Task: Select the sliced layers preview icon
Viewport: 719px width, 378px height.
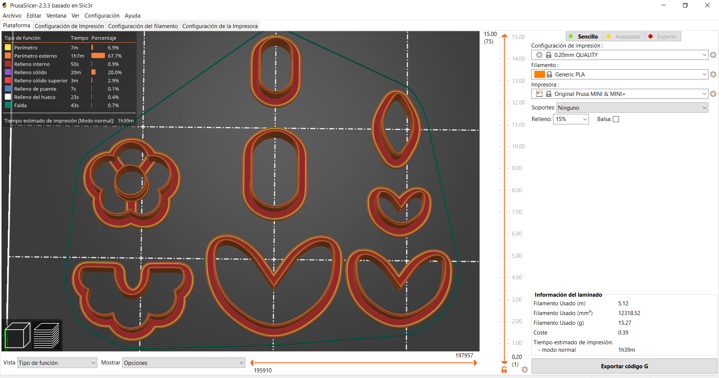Action: pos(47,335)
